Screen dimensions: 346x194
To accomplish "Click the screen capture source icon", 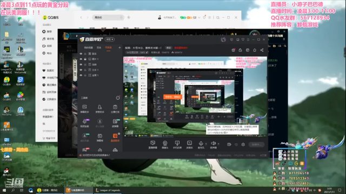I will pyautogui.click(x=152, y=144).
